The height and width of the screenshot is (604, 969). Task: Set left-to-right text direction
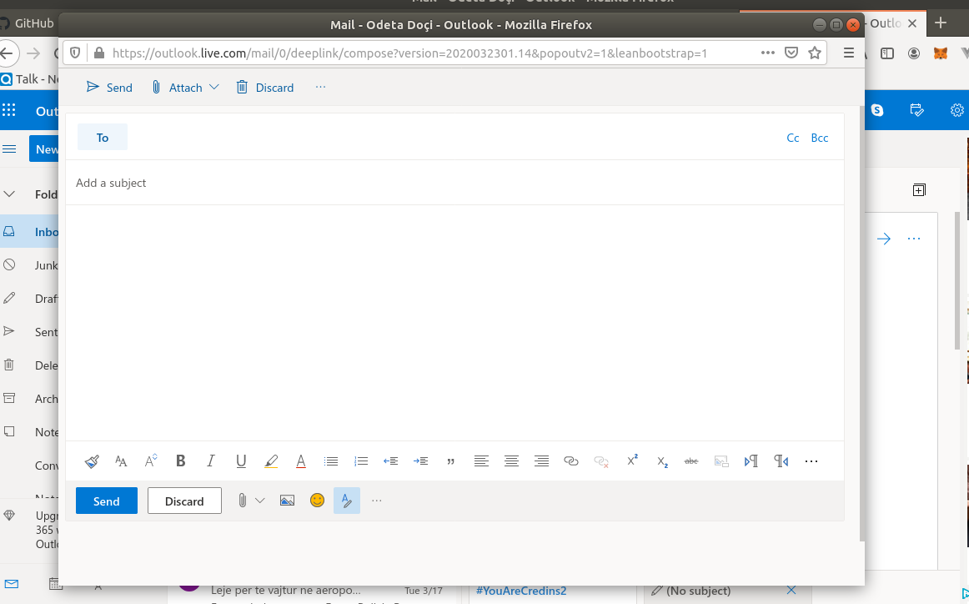[x=751, y=461]
